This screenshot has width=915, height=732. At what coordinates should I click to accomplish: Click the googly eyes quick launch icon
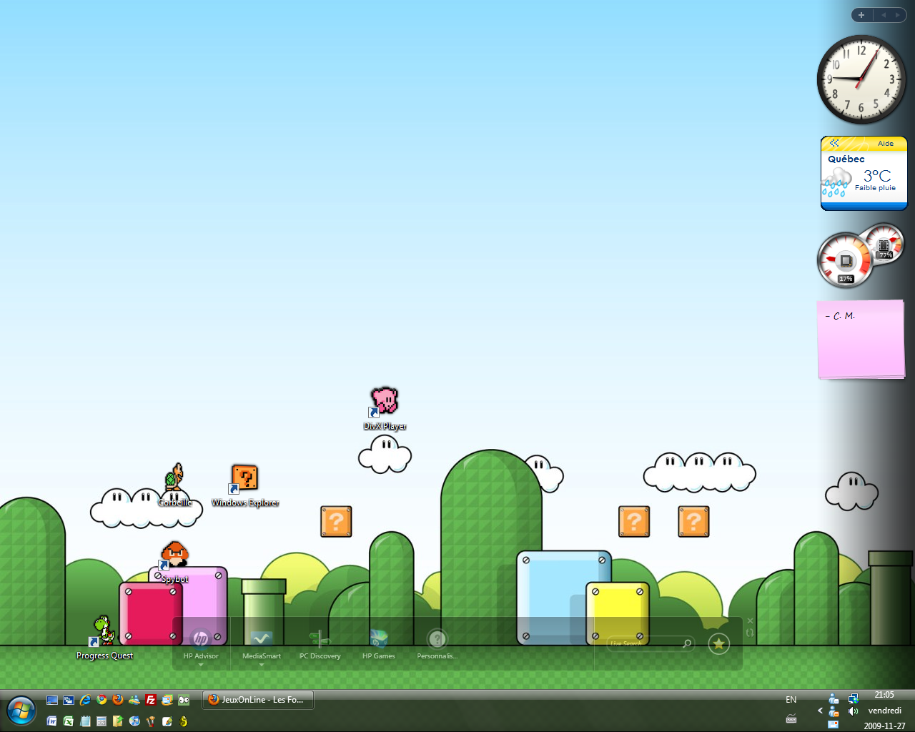pyautogui.click(x=184, y=700)
